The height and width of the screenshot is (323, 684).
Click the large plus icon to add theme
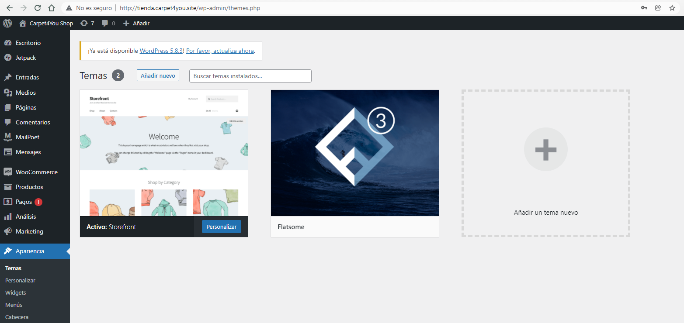coord(545,150)
